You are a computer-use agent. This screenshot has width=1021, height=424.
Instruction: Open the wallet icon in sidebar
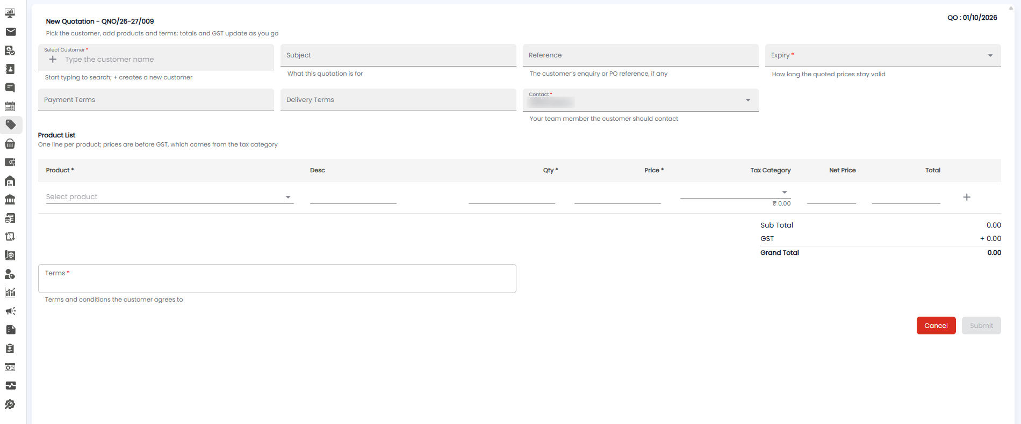coord(10,162)
